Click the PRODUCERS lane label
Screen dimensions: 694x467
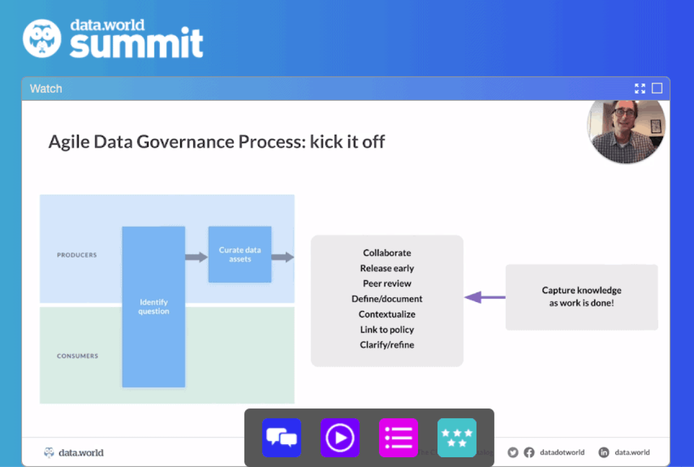[77, 255]
